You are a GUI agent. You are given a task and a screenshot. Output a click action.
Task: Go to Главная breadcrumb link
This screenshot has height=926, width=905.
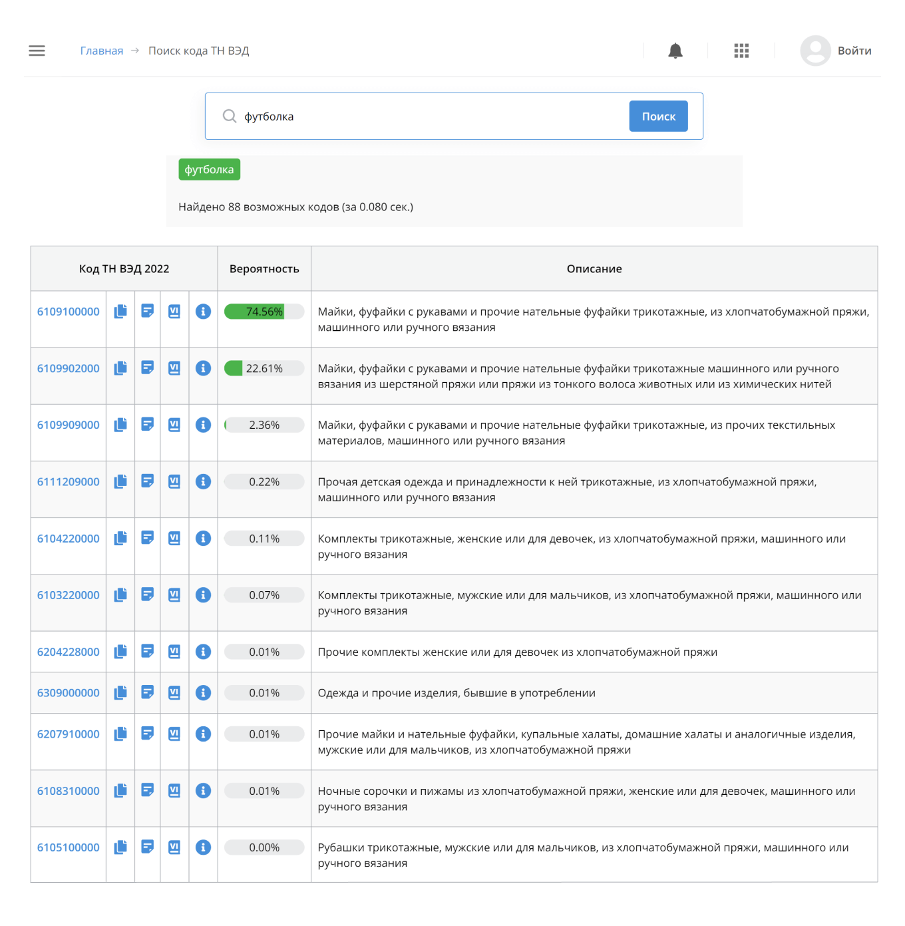point(102,51)
